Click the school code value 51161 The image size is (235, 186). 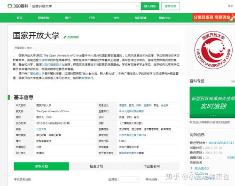pos(122,141)
